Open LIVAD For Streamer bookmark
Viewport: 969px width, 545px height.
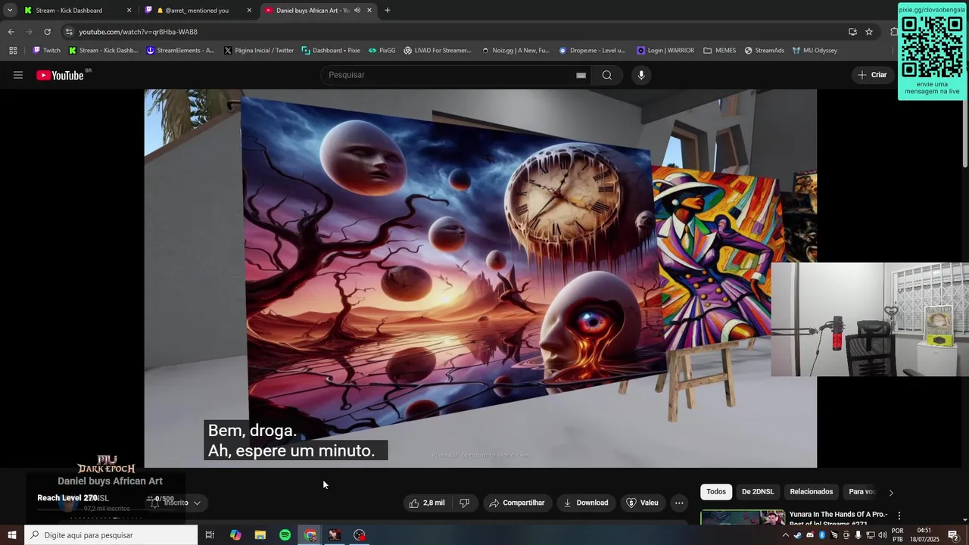coord(438,51)
